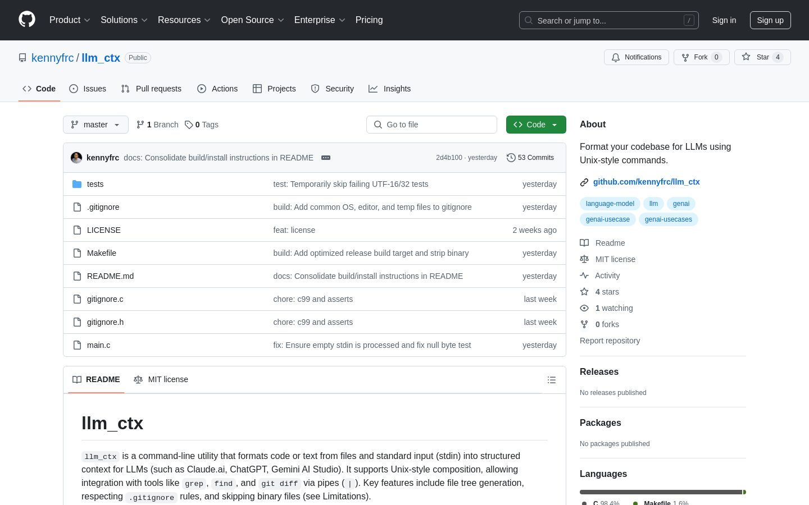
Task: Open the Makefile file
Action: click(102, 253)
